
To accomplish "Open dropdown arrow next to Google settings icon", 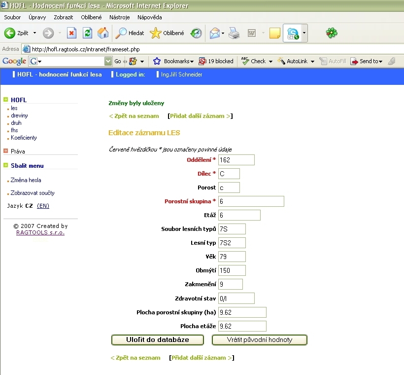I will [x=142, y=61].
